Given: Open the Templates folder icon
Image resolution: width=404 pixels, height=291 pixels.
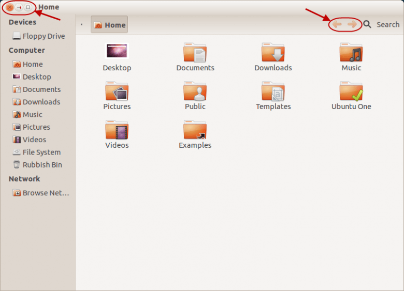Looking at the screenshot, I should [273, 91].
